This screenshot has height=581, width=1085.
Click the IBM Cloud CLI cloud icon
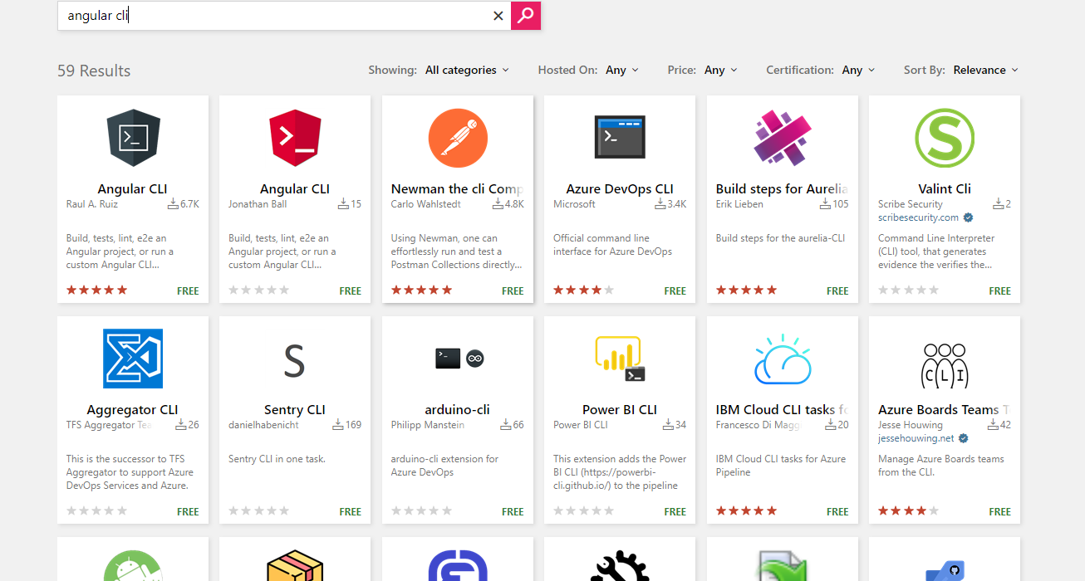coord(783,359)
